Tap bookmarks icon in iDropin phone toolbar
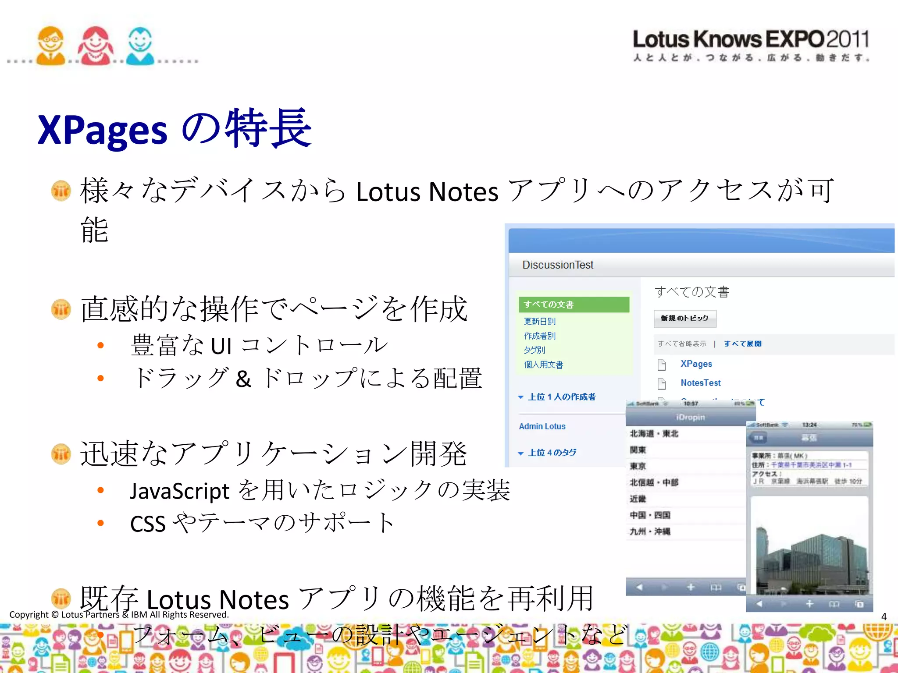 tap(716, 587)
